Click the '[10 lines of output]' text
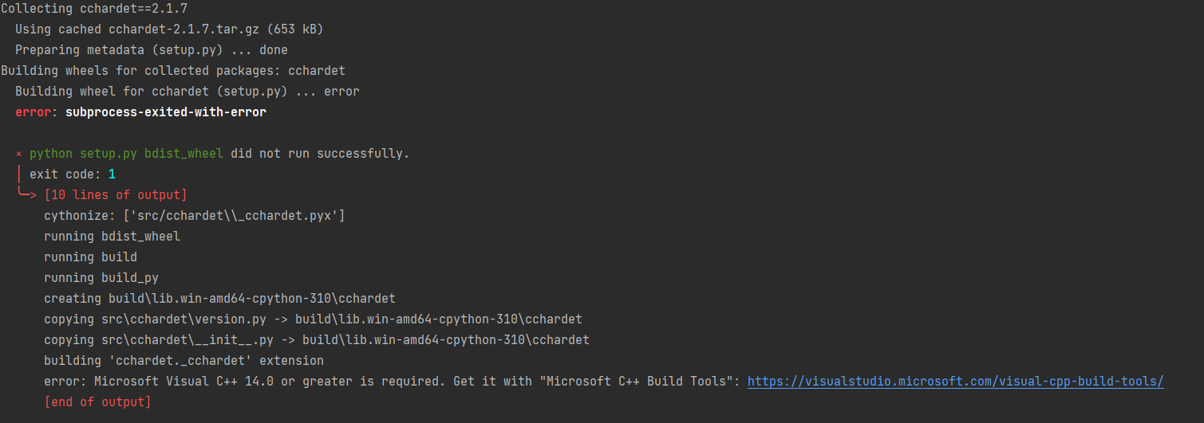Image resolution: width=1204 pixels, height=423 pixels. pos(116,194)
